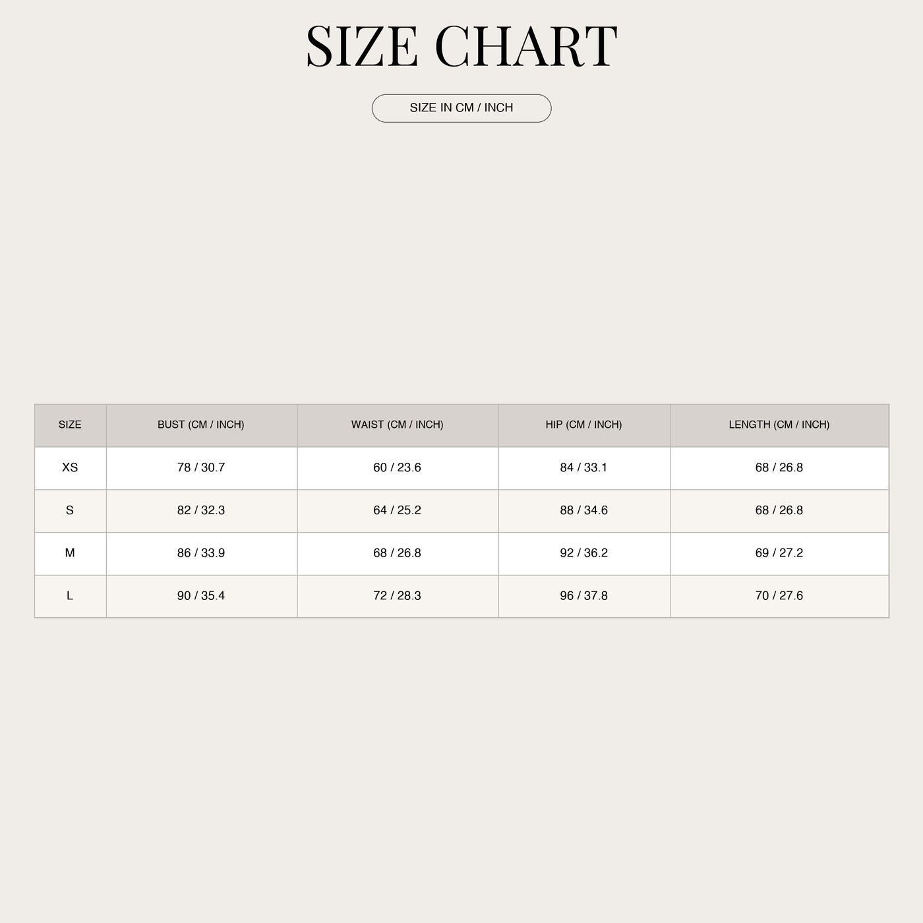The height and width of the screenshot is (923, 923).
Task: Click length value 69 / 27.2
Action: tap(779, 553)
